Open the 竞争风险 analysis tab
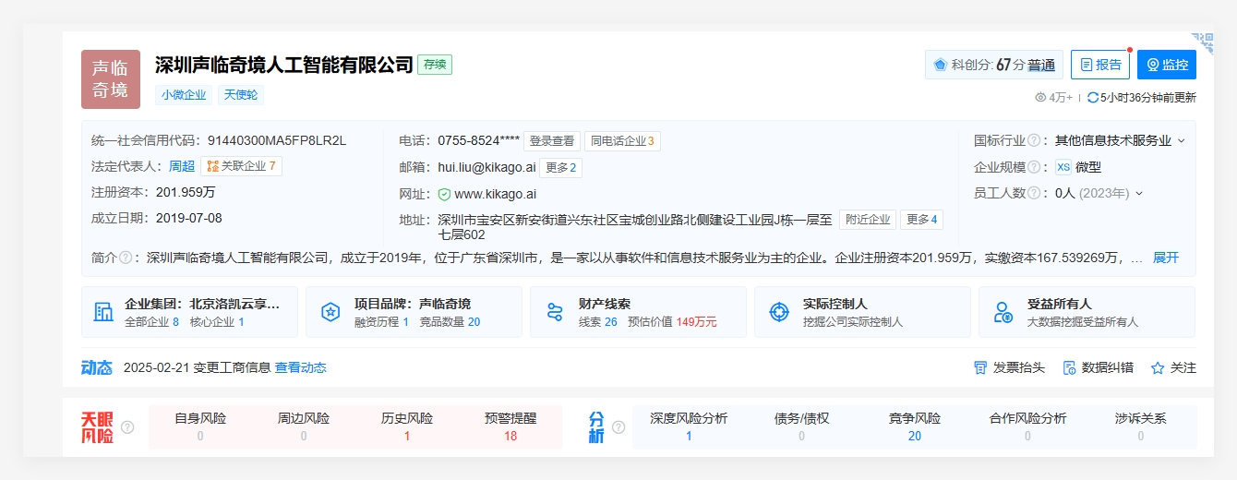Image resolution: width=1237 pixels, height=480 pixels. click(x=914, y=426)
